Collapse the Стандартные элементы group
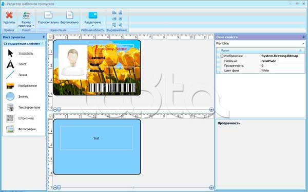Image resolution: width=308 pixels, height=192 pixels. point(43,44)
